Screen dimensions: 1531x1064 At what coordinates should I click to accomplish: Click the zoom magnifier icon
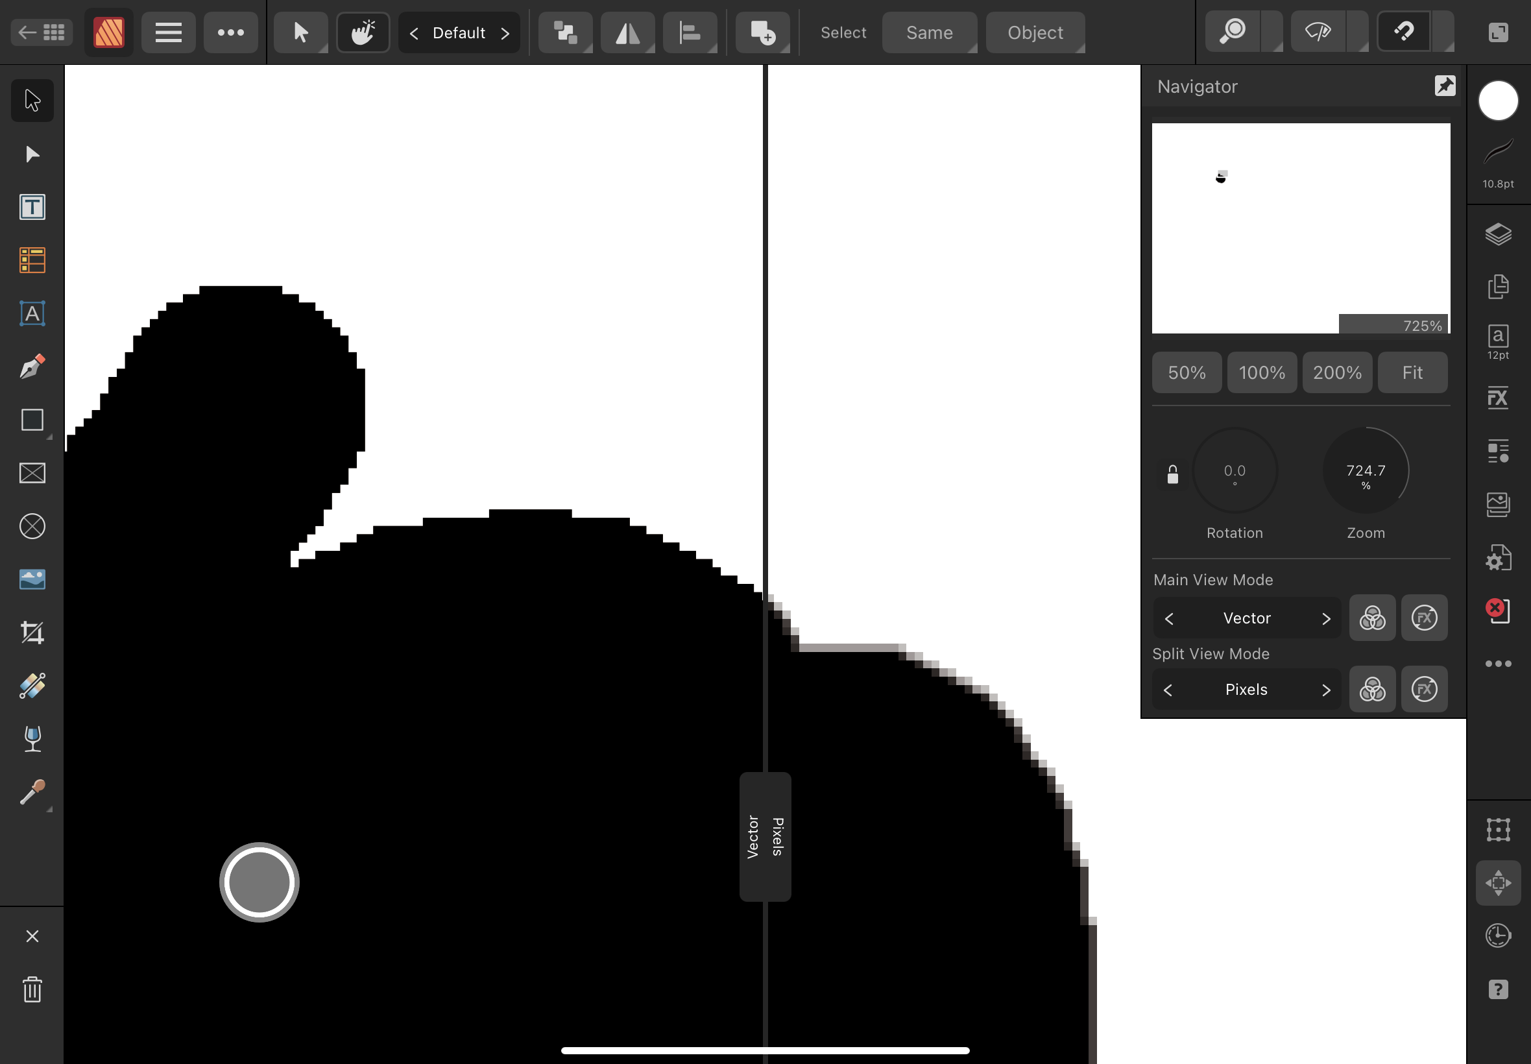pos(1233,31)
